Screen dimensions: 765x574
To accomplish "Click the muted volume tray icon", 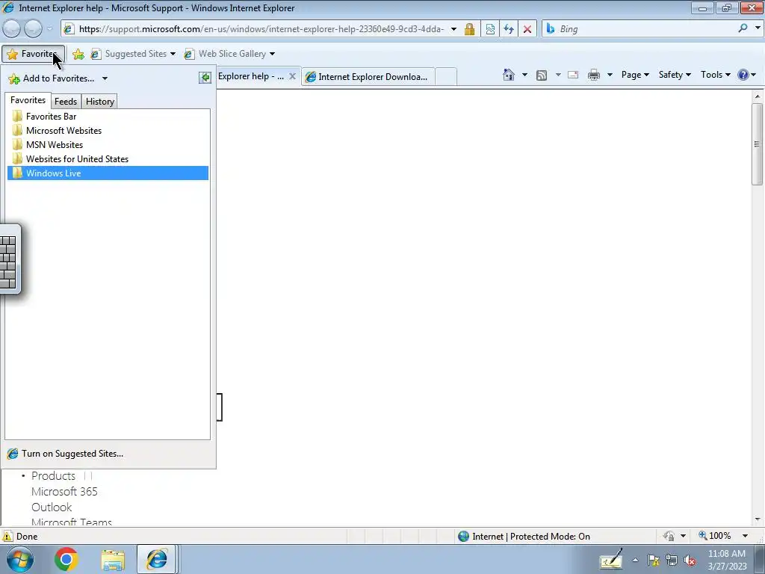I will 690,560.
